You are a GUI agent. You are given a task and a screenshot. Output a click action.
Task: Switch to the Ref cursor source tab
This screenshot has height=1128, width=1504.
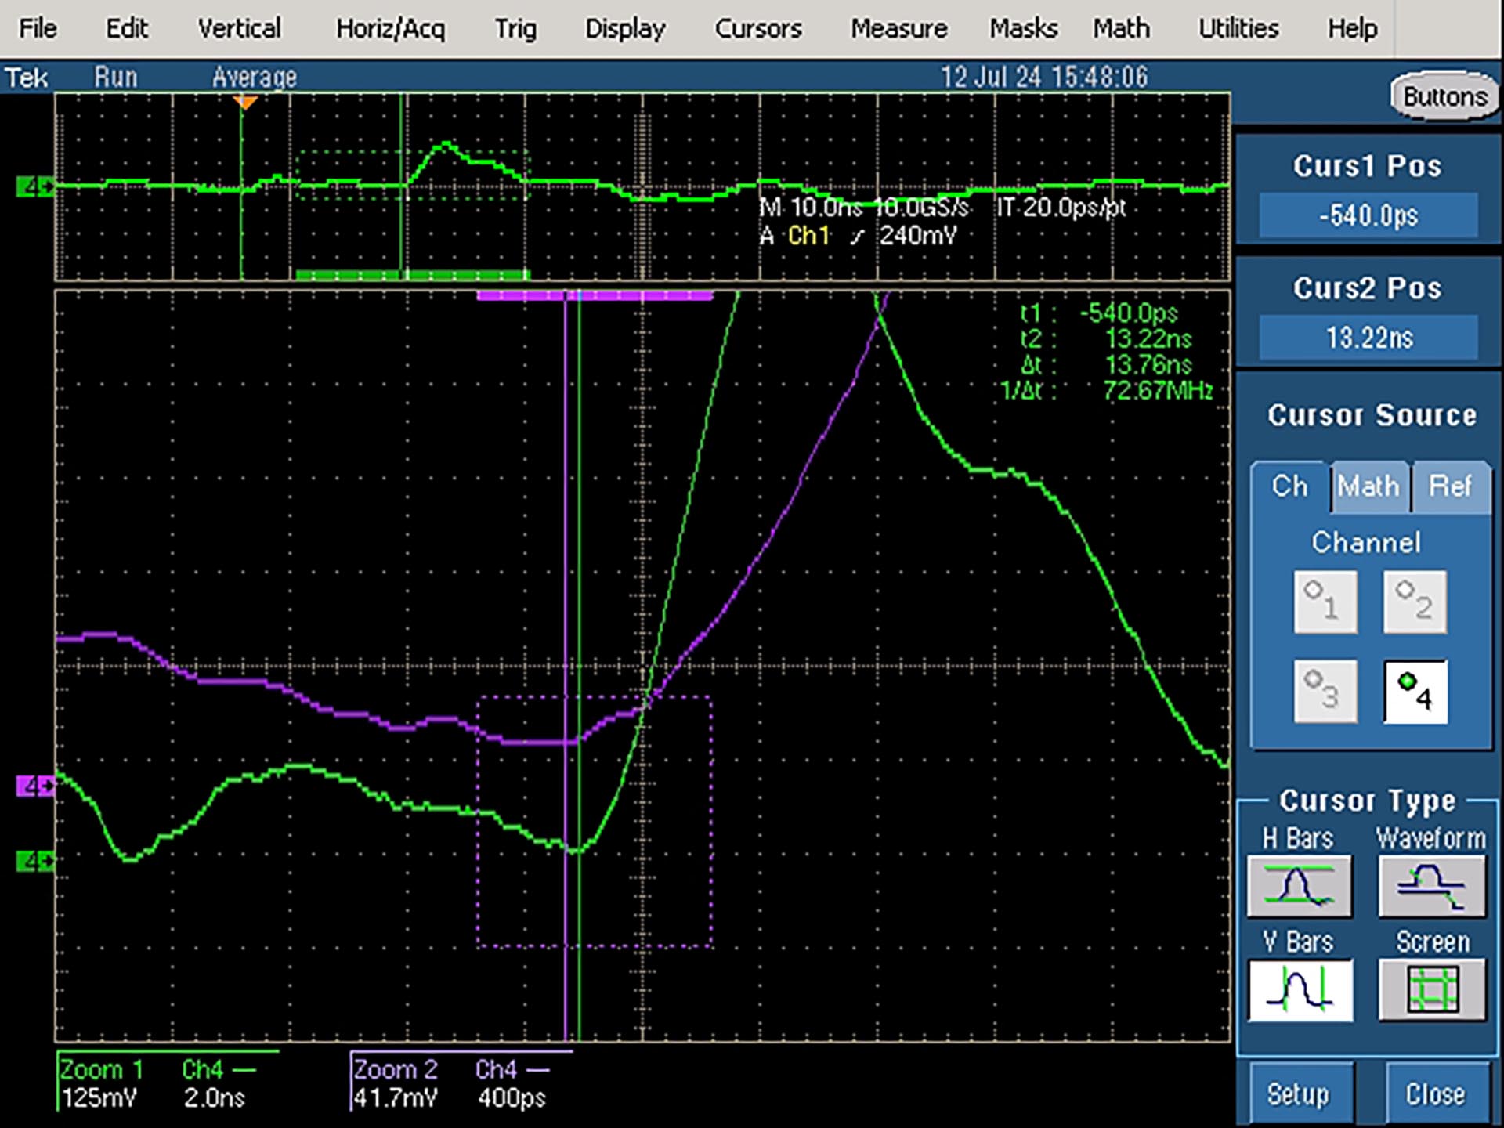click(x=1451, y=486)
